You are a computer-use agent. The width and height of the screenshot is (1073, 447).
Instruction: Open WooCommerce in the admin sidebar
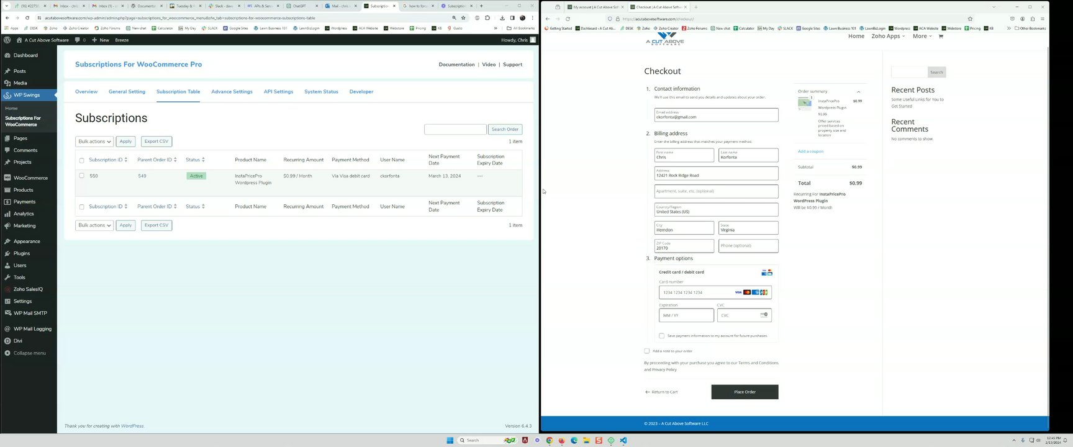pyautogui.click(x=30, y=178)
